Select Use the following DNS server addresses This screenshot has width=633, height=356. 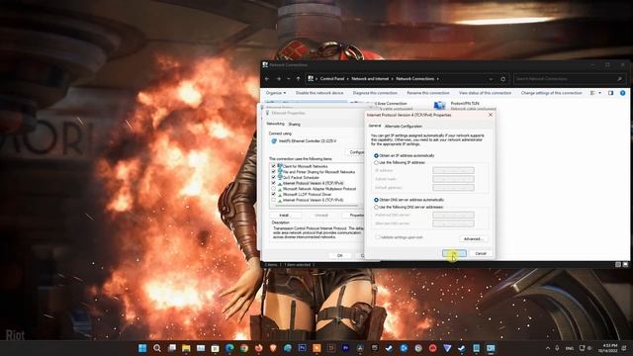coord(376,207)
